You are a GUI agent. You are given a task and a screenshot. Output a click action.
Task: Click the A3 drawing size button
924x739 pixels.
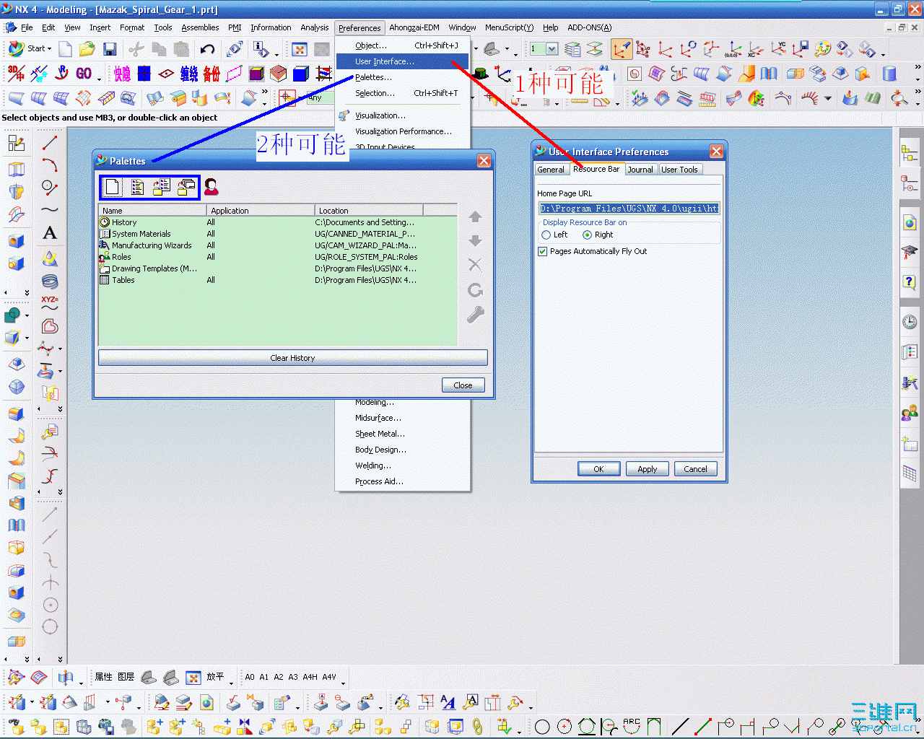pos(292,678)
